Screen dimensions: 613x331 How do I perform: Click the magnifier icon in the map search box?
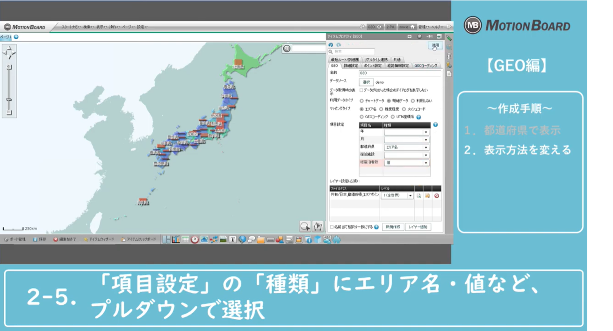(287, 48)
